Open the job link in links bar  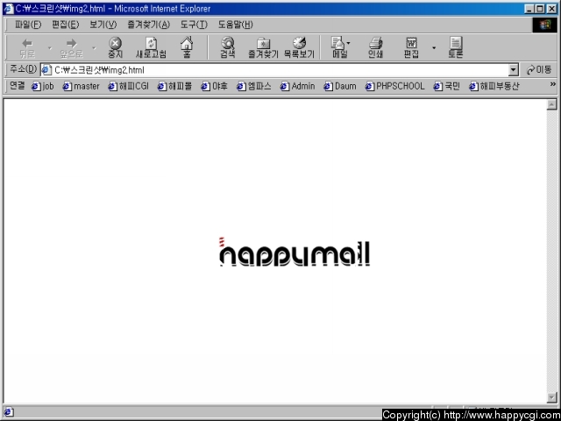pyautogui.click(x=43, y=86)
